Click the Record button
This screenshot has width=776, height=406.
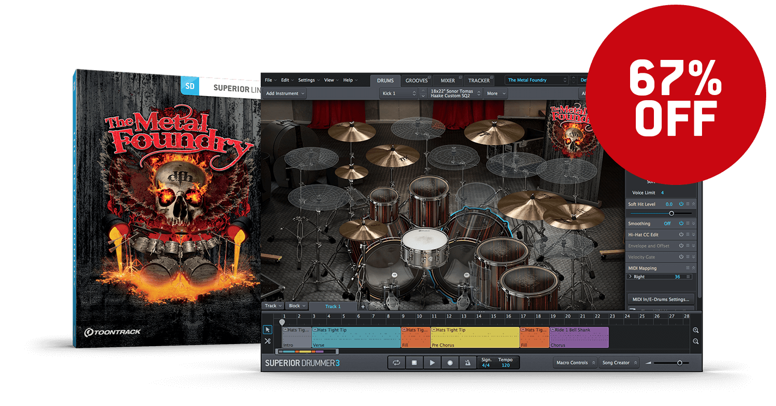click(x=450, y=363)
